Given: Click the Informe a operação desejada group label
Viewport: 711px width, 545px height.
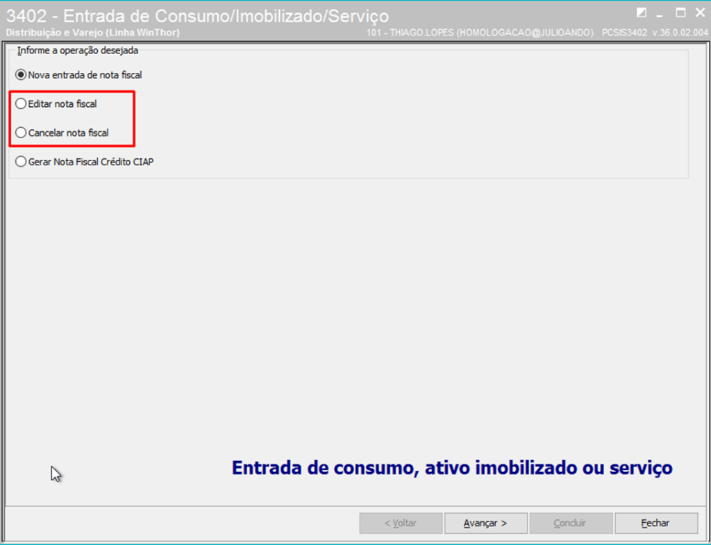Looking at the screenshot, I should click(x=77, y=51).
